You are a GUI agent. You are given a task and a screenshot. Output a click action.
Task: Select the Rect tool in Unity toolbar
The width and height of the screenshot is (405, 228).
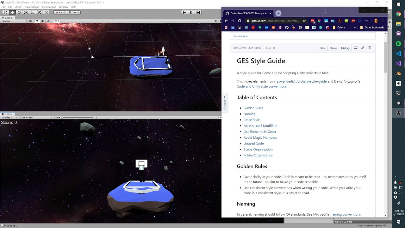coord(33,12)
